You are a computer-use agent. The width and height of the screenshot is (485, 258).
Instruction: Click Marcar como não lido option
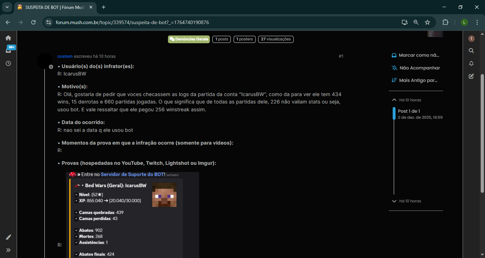click(x=415, y=55)
